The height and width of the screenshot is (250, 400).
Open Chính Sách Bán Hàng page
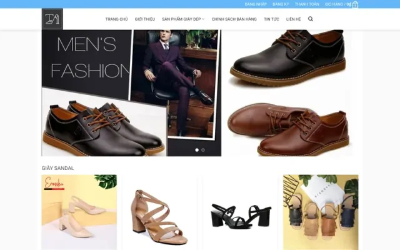234,19
